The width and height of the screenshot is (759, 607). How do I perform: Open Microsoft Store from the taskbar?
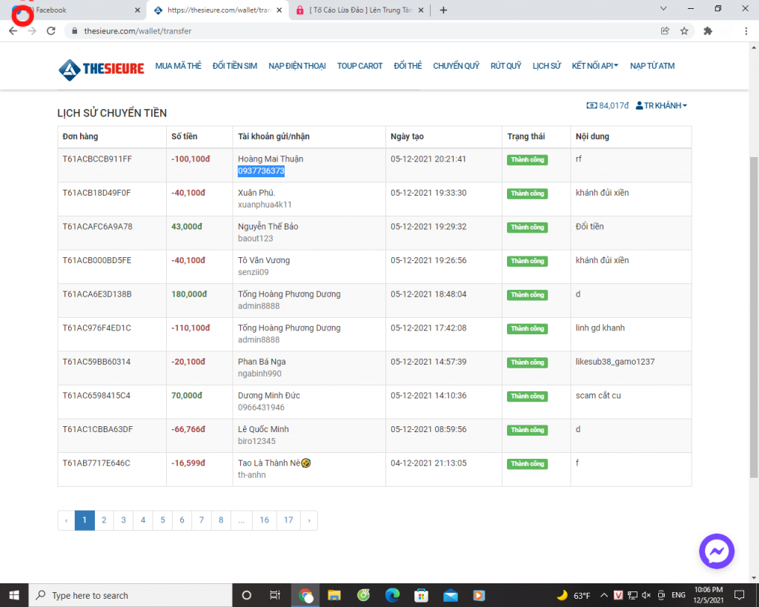(421, 595)
